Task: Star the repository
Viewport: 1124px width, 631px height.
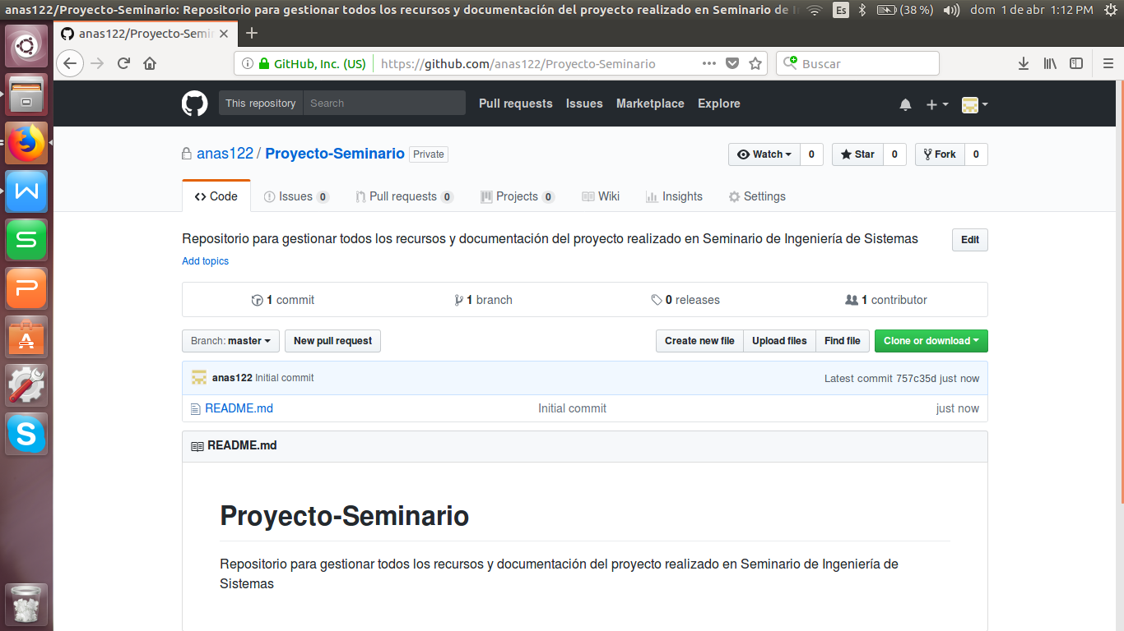Action: (x=857, y=154)
